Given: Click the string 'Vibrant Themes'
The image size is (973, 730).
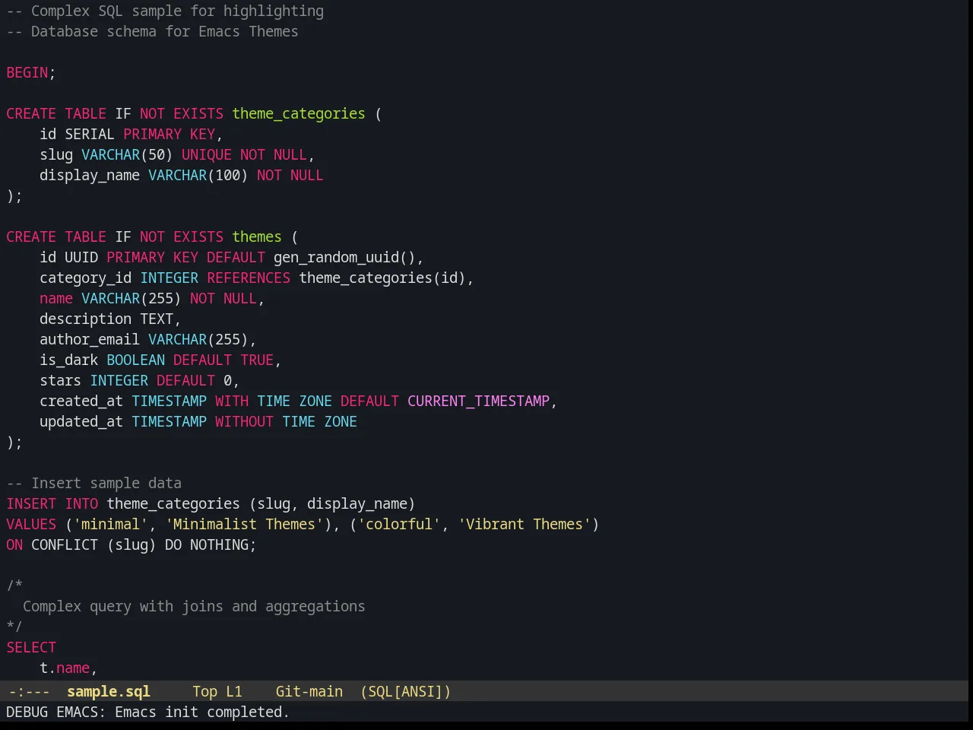Looking at the screenshot, I should point(525,524).
